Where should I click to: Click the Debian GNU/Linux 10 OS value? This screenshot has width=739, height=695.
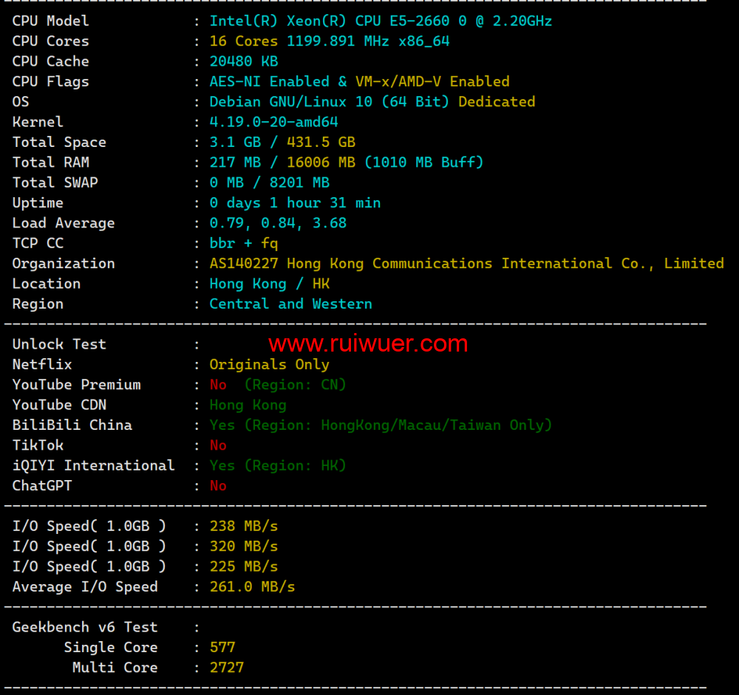[330, 102]
